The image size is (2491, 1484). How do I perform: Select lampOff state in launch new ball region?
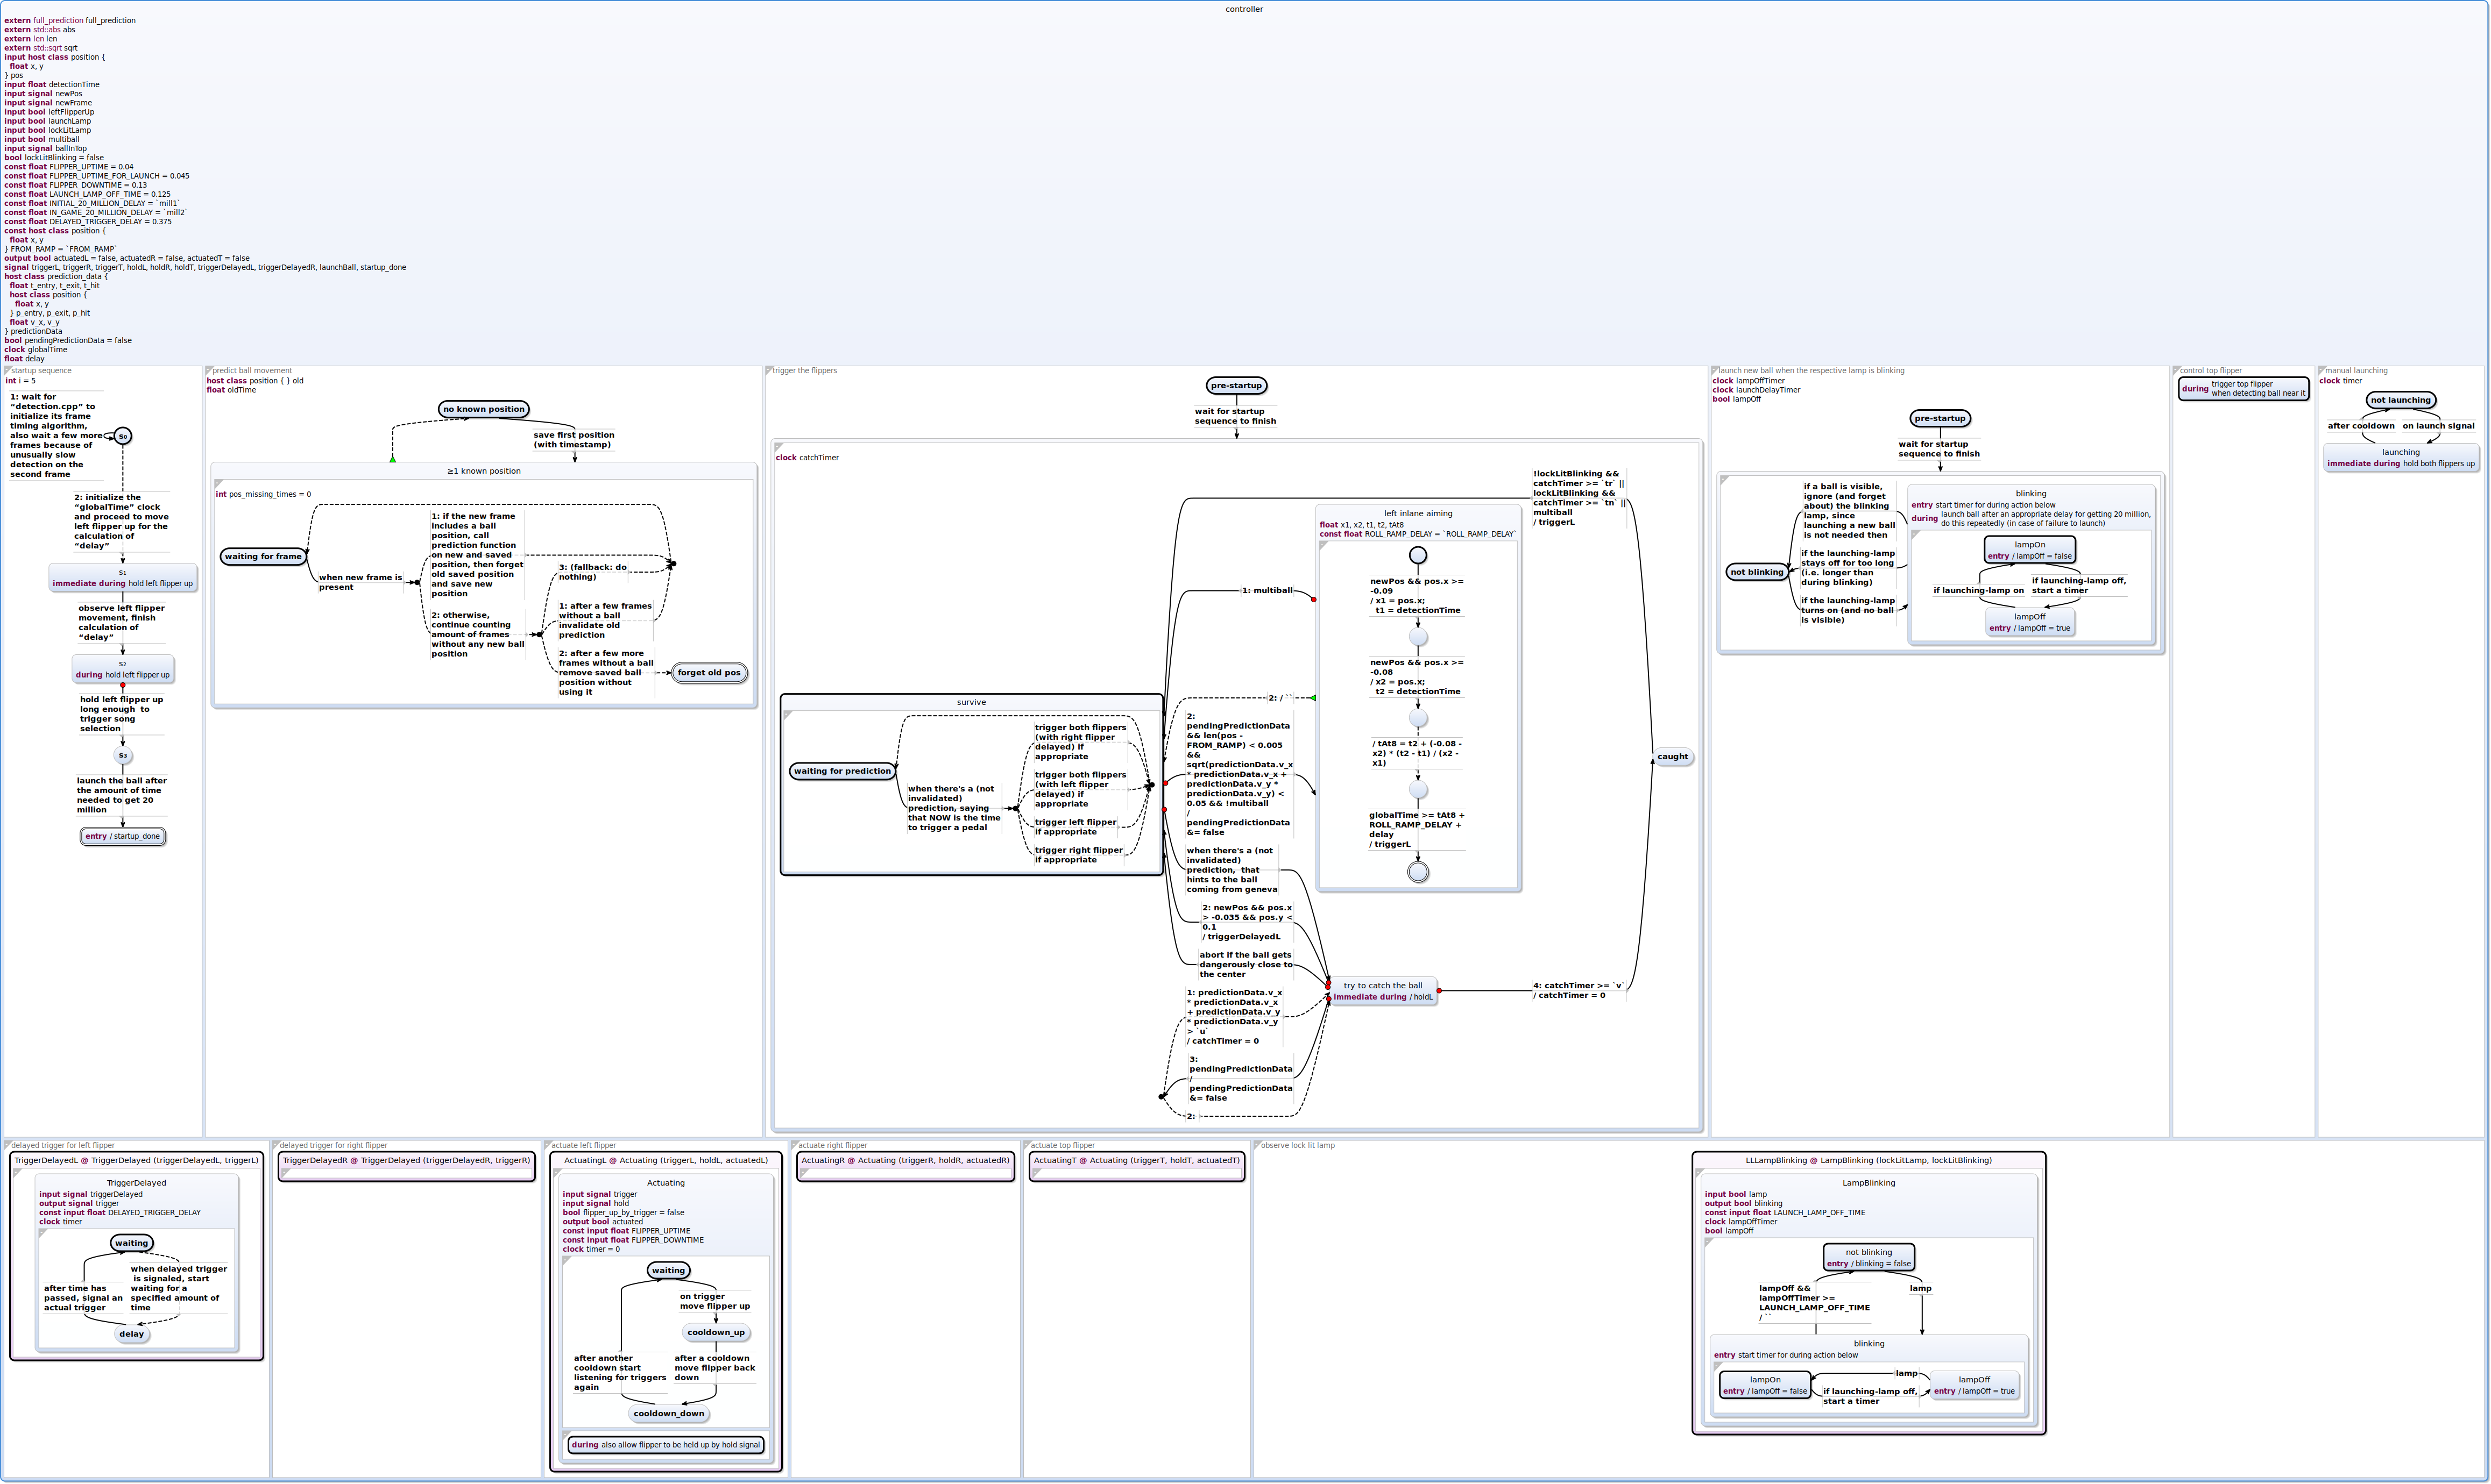2030,623
